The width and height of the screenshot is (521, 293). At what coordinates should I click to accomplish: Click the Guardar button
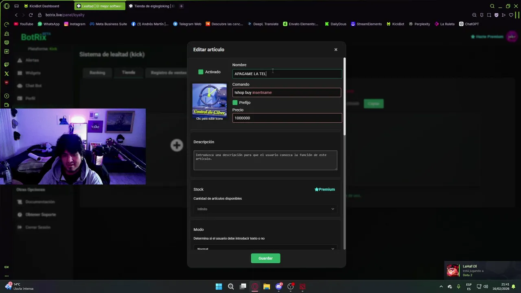pyautogui.click(x=265, y=258)
